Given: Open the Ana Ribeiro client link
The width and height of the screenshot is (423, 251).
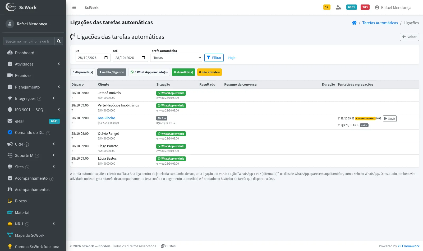Looking at the screenshot, I should pyautogui.click(x=107, y=118).
